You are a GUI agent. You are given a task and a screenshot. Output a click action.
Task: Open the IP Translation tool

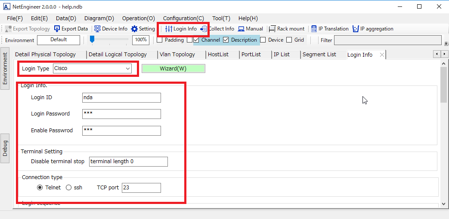pyautogui.click(x=314, y=29)
